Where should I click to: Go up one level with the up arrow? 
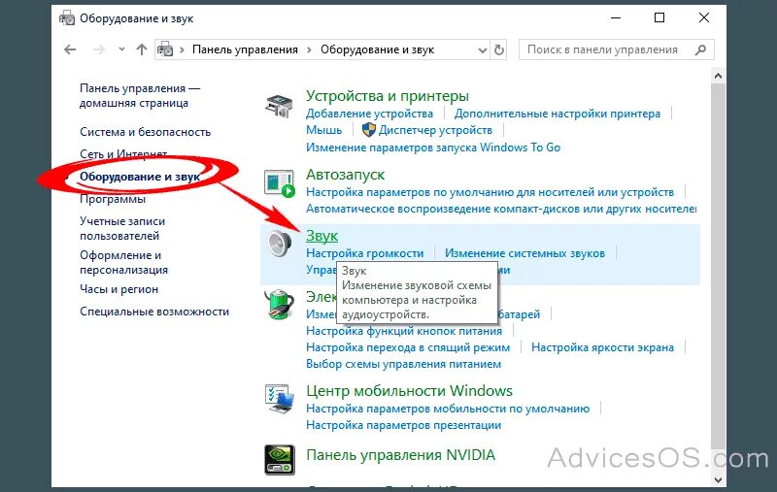[142, 49]
